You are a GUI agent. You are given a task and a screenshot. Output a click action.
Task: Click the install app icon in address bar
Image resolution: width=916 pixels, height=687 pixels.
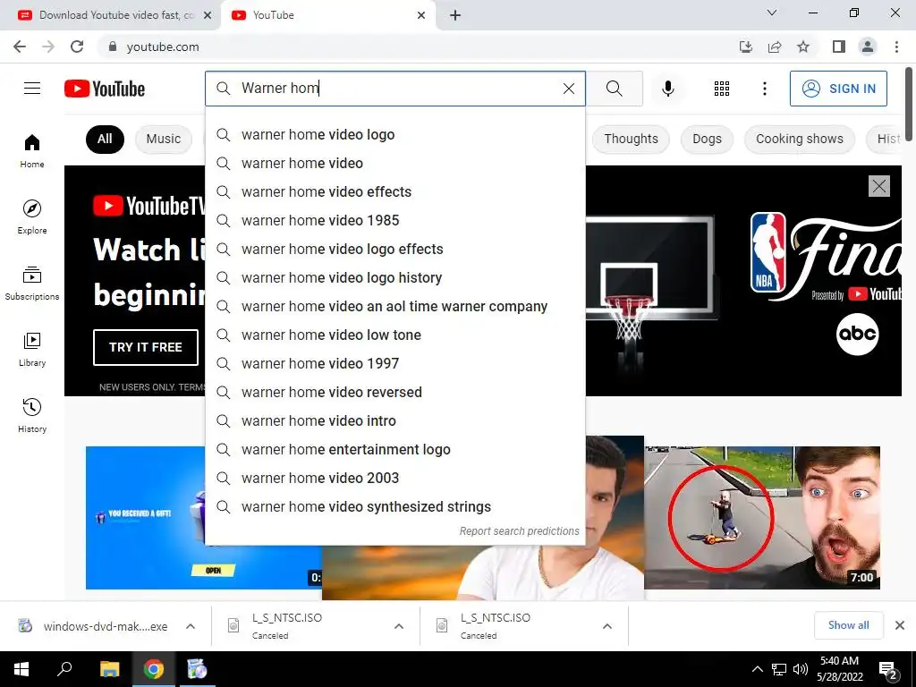tap(746, 47)
